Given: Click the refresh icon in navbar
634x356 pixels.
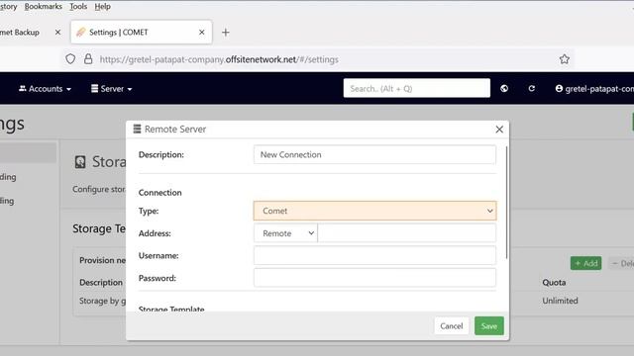Looking at the screenshot, I should click(x=531, y=88).
